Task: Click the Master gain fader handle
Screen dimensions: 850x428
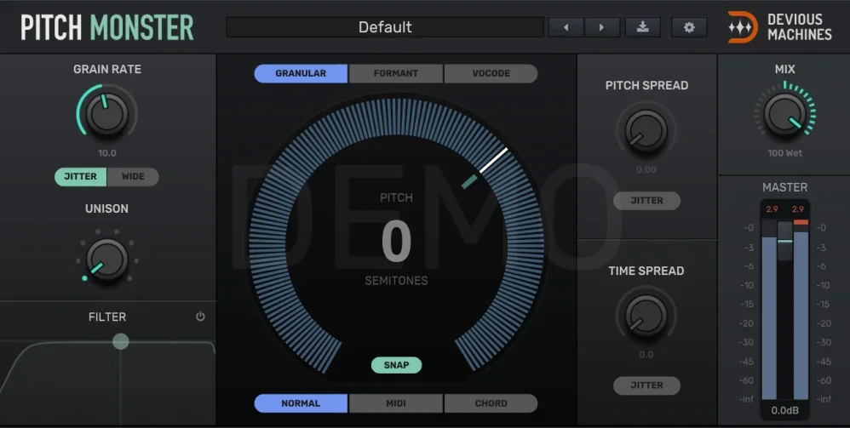Action: [x=785, y=241]
